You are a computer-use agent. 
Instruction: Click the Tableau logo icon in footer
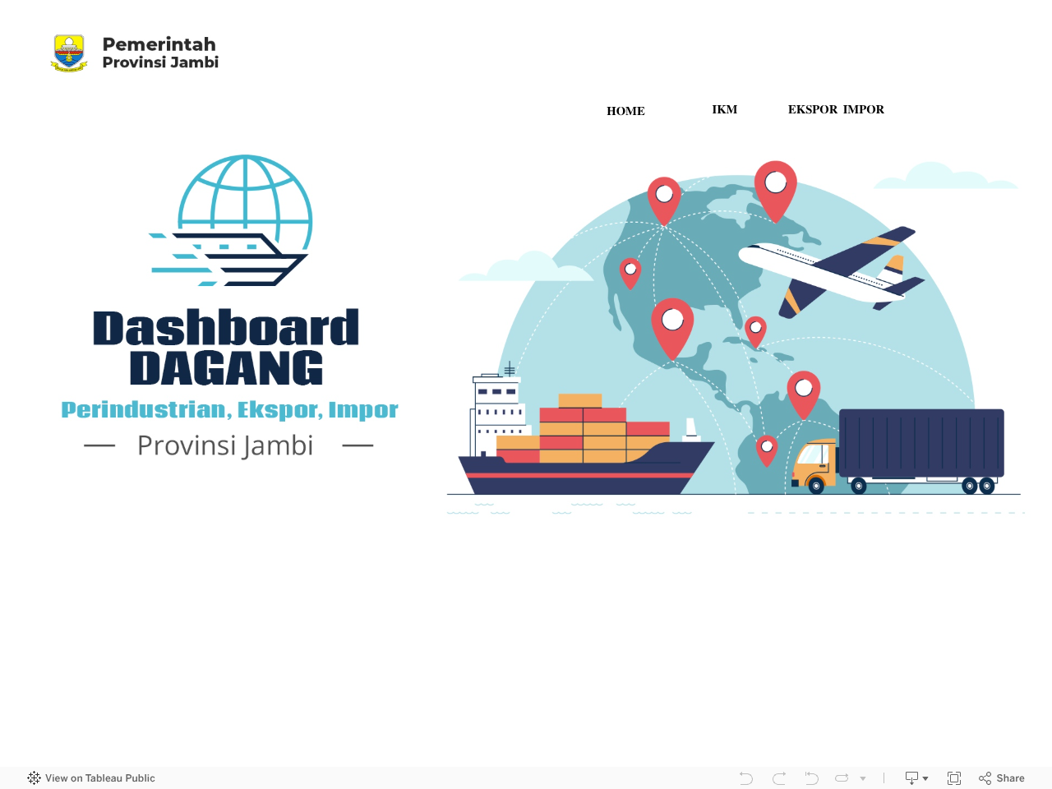34,778
